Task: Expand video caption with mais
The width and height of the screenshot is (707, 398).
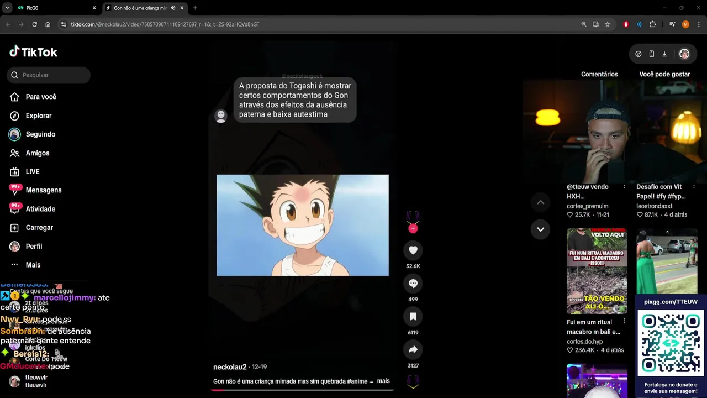Action: click(383, 381)
